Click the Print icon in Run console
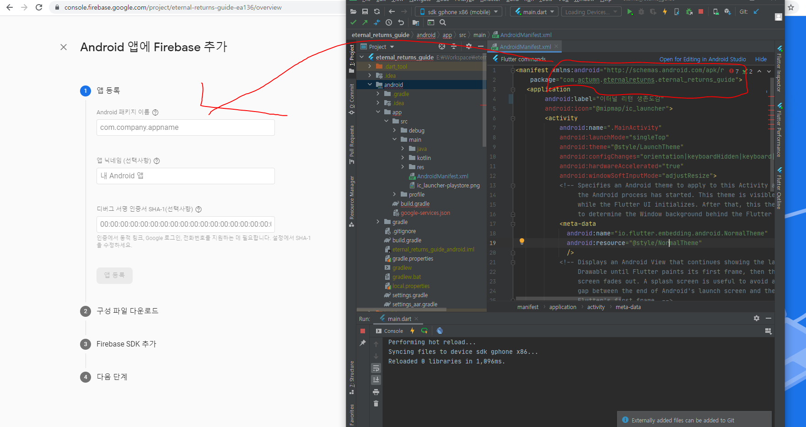This screenshot has width=806, height=427. coord(376,392)
